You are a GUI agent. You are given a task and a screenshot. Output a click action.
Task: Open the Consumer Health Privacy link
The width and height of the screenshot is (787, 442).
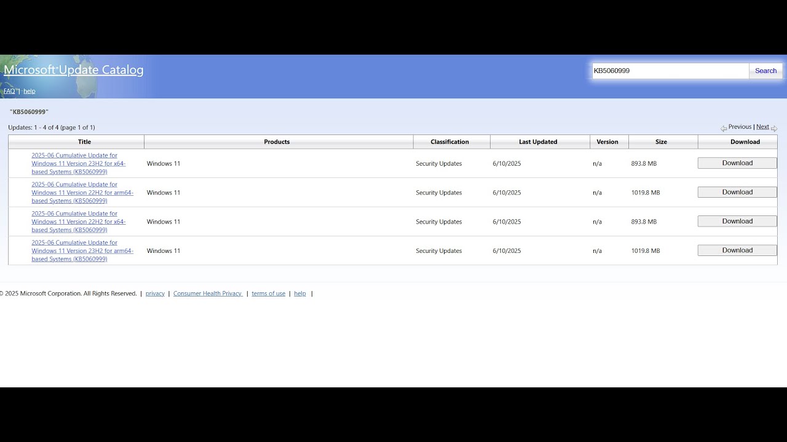(x=208, y=293)
